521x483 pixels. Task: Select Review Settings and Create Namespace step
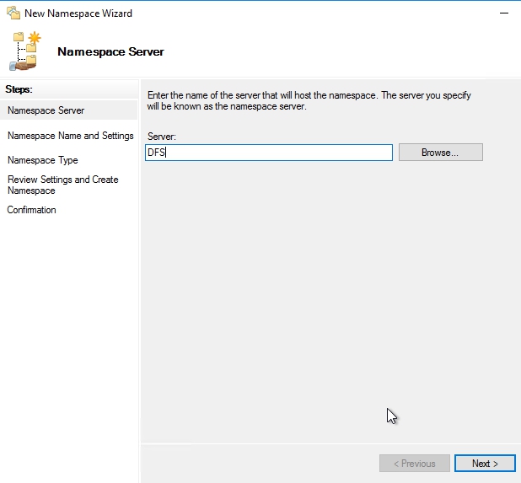tap(63, 185)
